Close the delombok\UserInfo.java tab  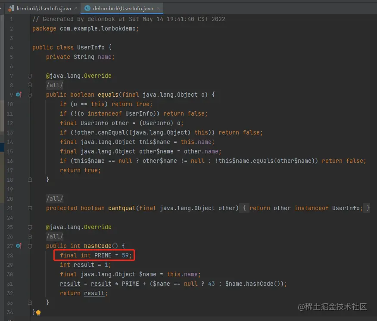point(158,9)
